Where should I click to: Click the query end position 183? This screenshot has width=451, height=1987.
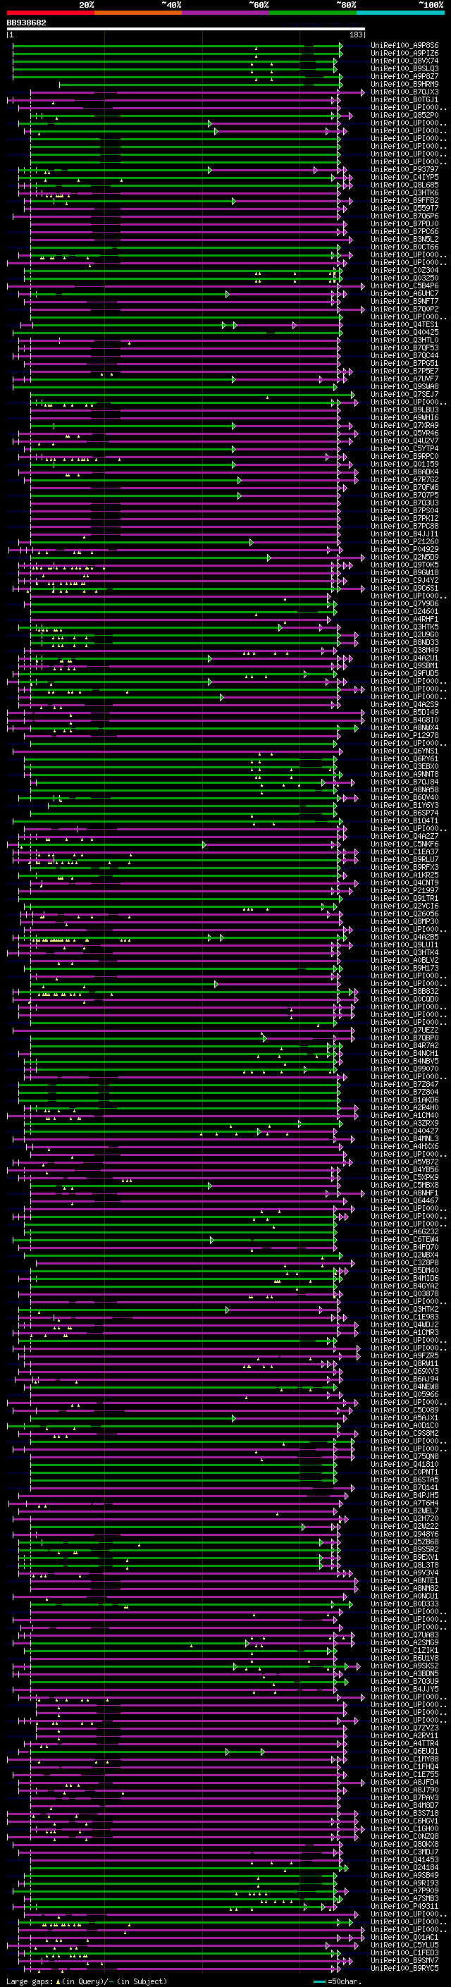point(356,35)
